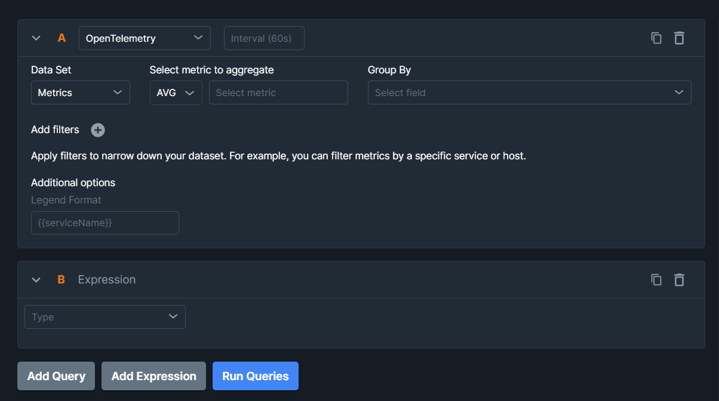Screen dimensions: 719x401
Task: Click the orange A query label
Action: pyautogui.click(x=61, y=38)
